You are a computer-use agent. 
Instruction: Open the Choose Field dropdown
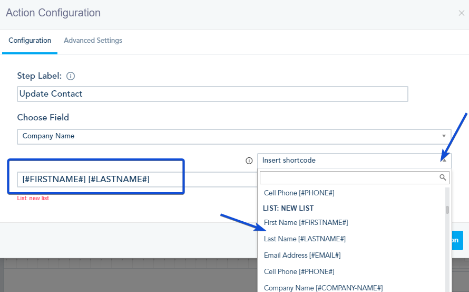point(234,136)
